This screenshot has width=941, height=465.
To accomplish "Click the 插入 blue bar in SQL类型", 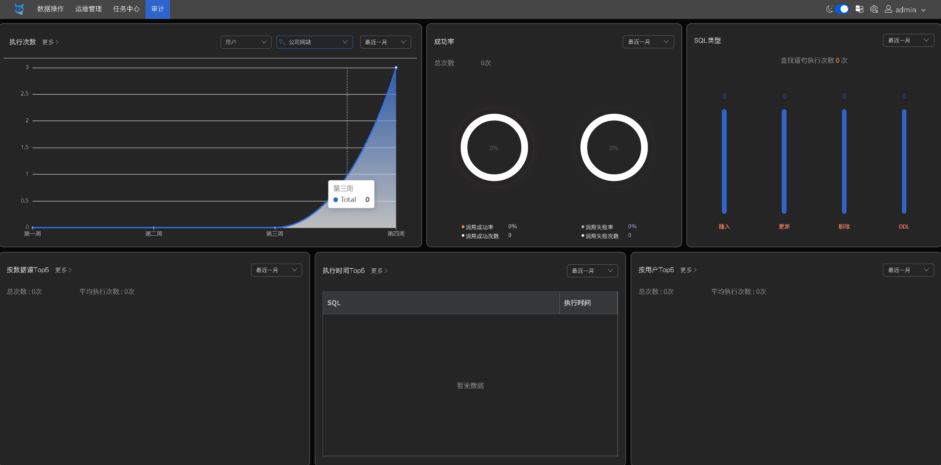I will [724, 161].
